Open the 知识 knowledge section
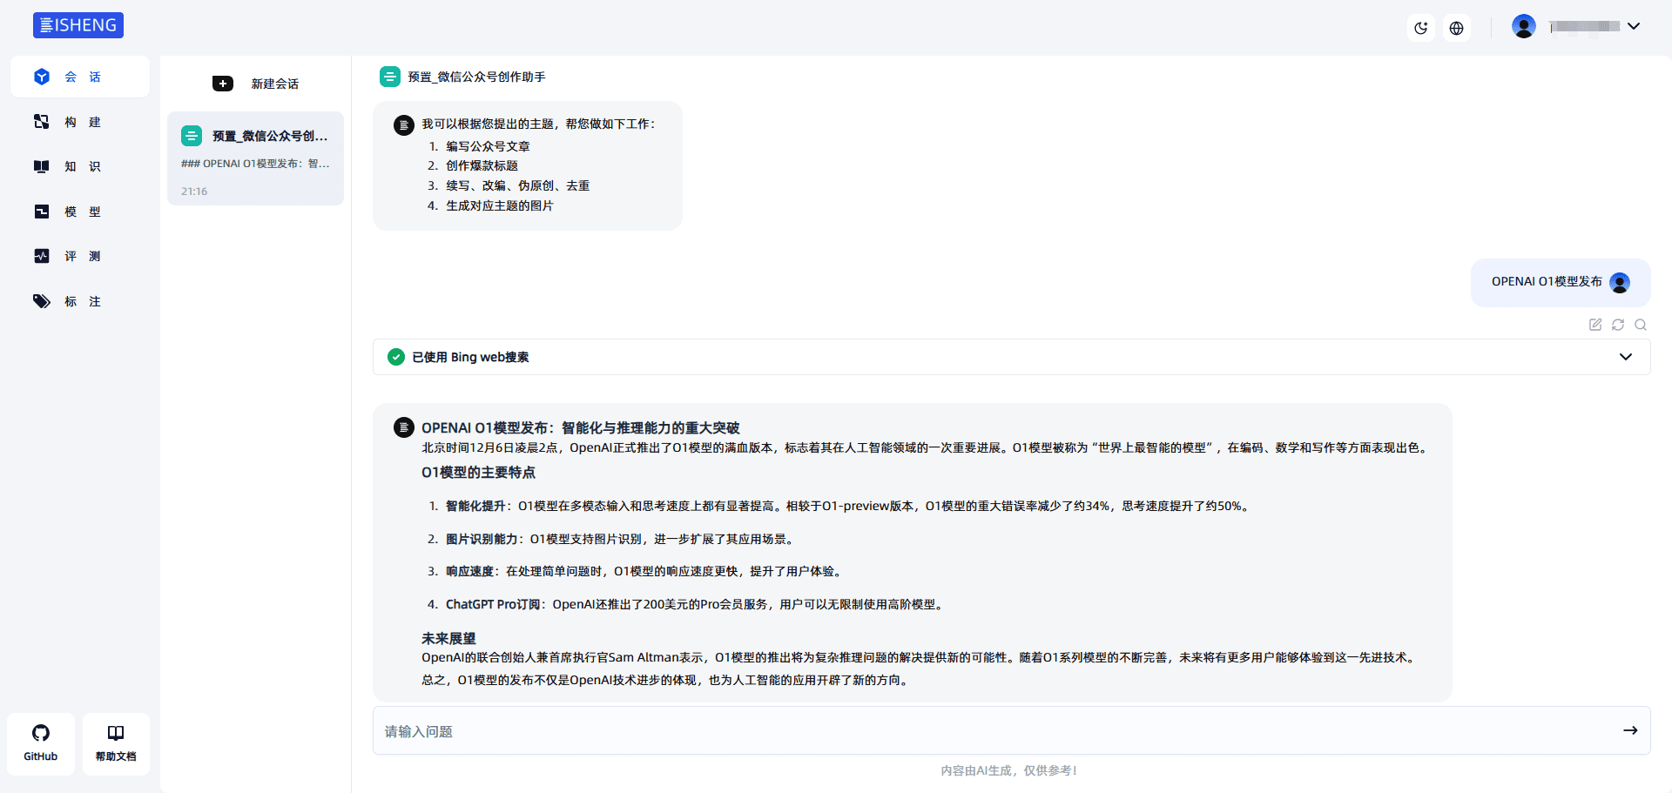 tap(80, 166)
